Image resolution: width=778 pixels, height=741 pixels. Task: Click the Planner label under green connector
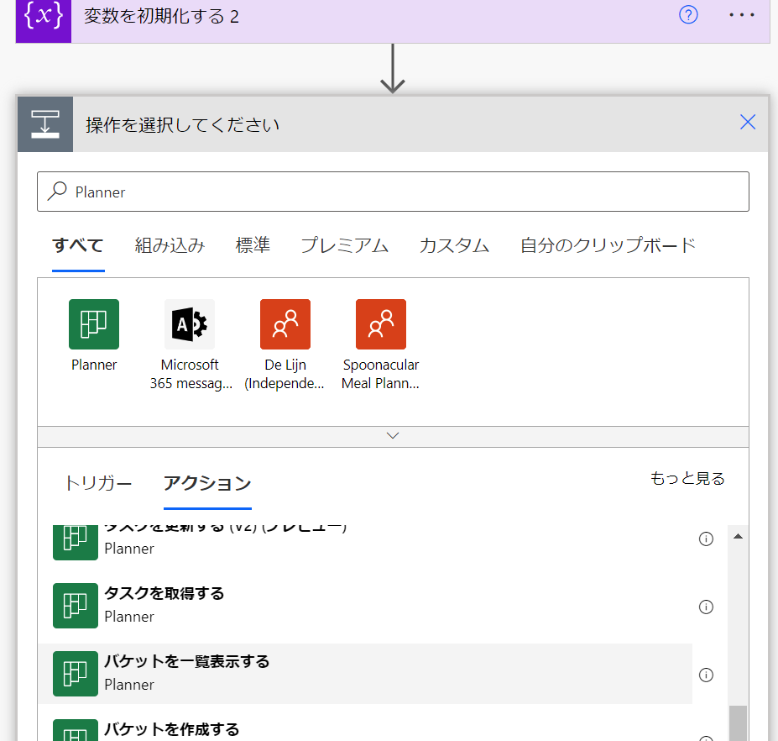tap(94, 365)
